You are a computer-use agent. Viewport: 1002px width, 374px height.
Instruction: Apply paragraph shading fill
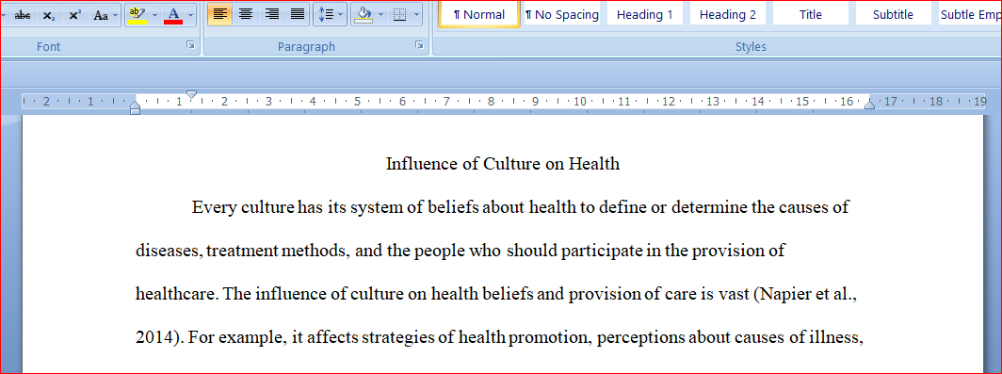(x=363, y=14)
